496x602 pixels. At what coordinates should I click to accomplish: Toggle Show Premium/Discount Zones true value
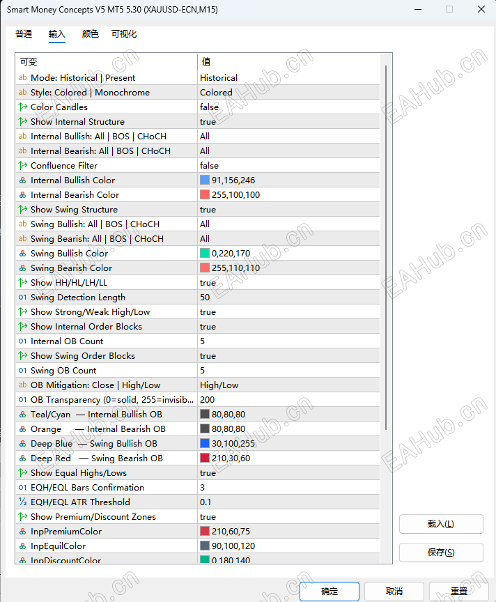click(288, 517)
